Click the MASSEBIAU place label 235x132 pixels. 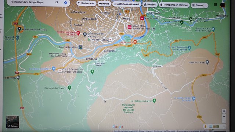click(222, 16)
